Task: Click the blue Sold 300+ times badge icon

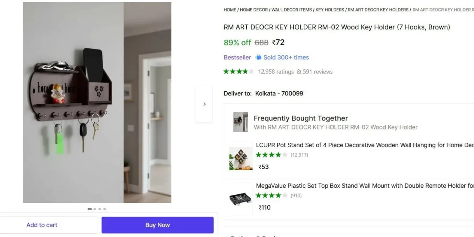Action: point(258,57)
